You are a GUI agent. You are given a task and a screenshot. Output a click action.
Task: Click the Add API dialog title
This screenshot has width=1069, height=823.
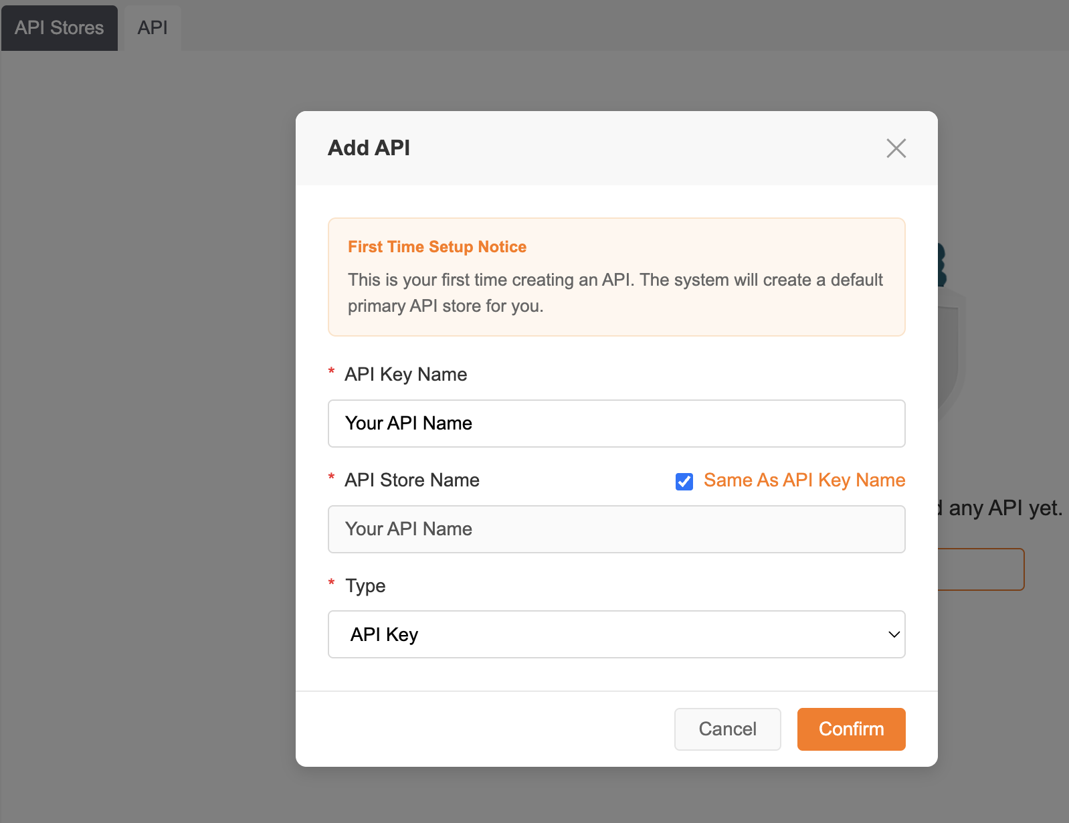pos(369,148)
